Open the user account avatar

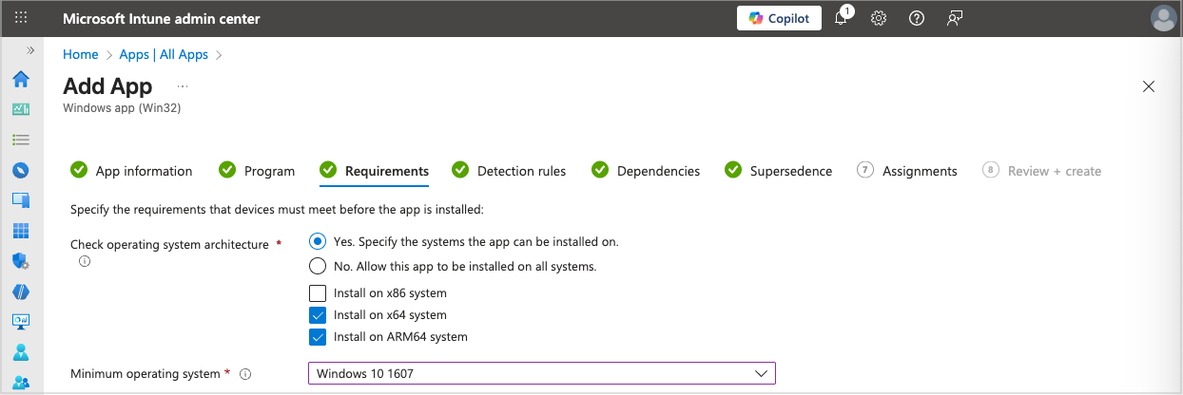1163,18
